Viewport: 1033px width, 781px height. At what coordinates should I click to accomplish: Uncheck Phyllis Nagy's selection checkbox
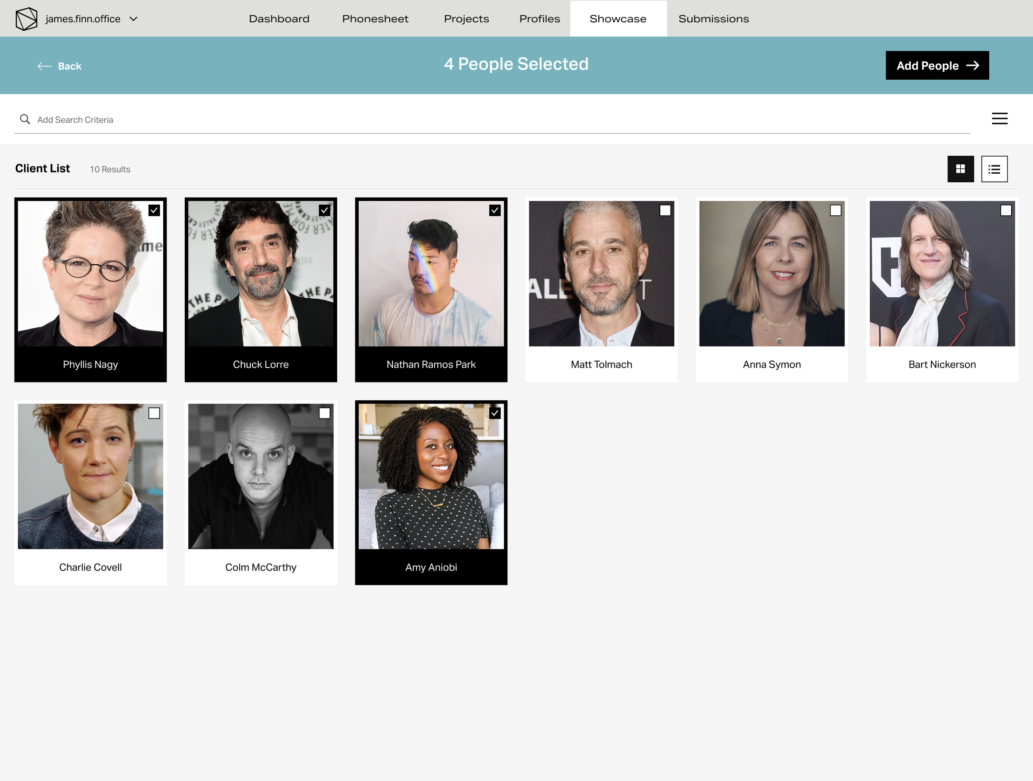pyautogui.click(x=154, y=210)
